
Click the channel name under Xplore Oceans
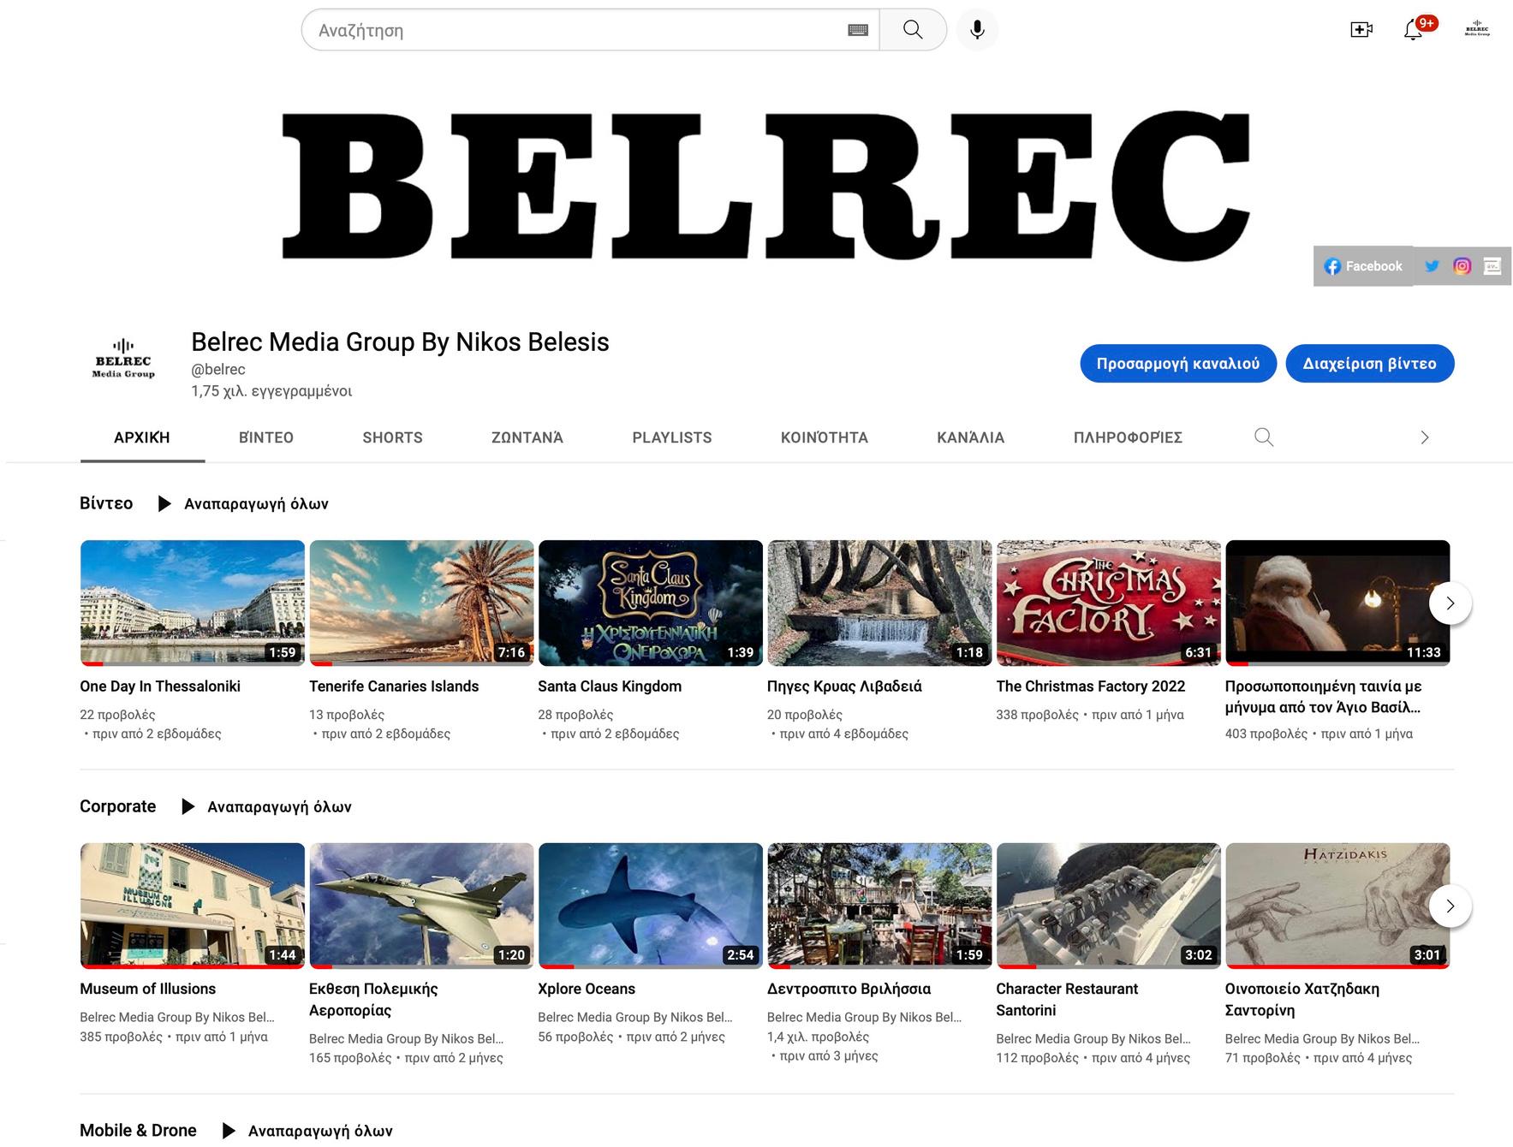635,1017
